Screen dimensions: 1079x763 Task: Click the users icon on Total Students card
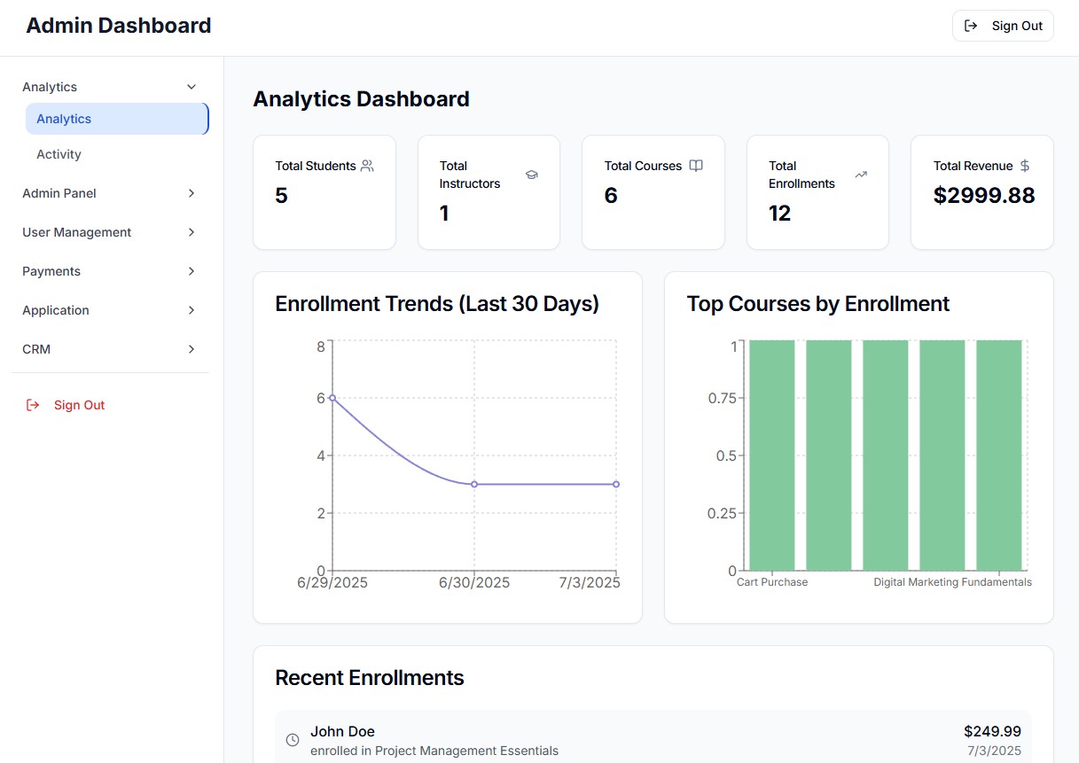click(x=367, y=166)
